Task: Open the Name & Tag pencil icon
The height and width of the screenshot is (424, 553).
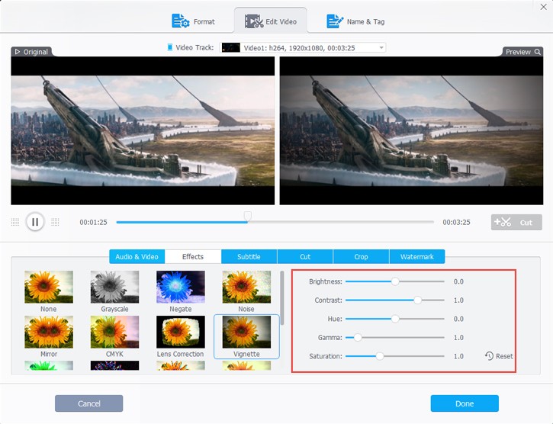Action: [335, 21]
